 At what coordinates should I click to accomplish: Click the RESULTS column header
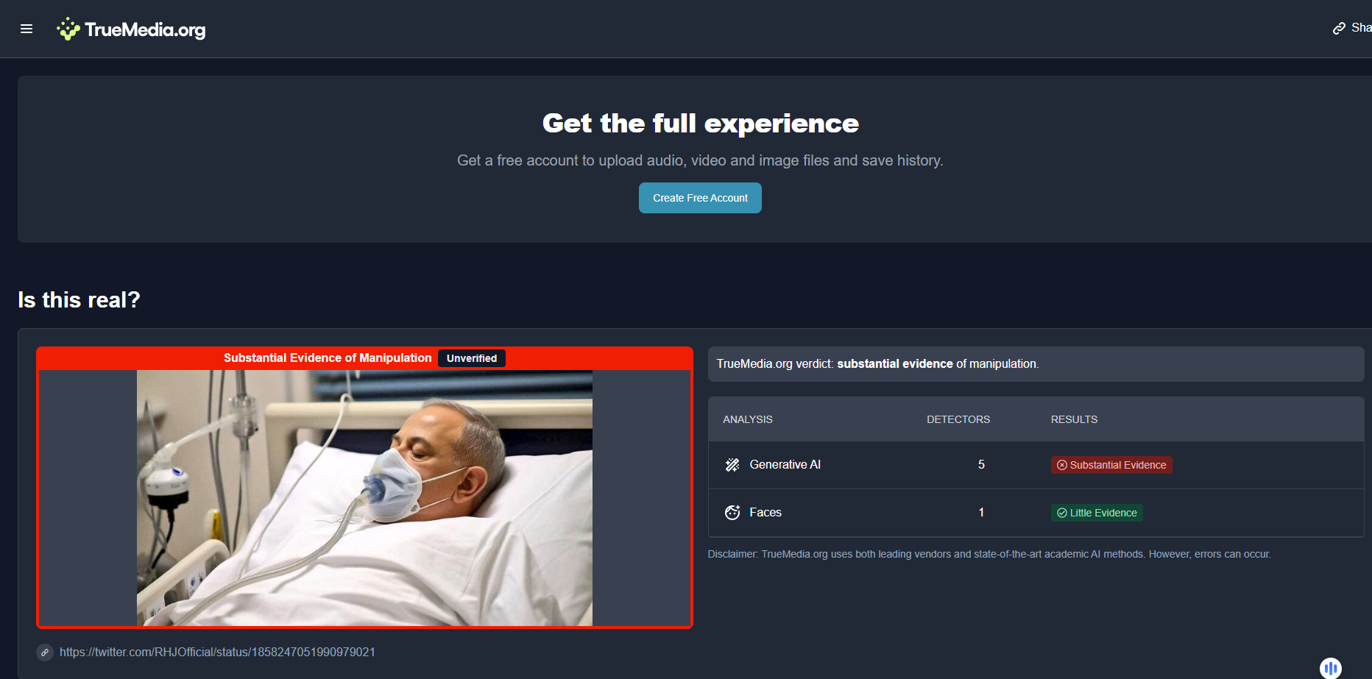(1073, 419)
